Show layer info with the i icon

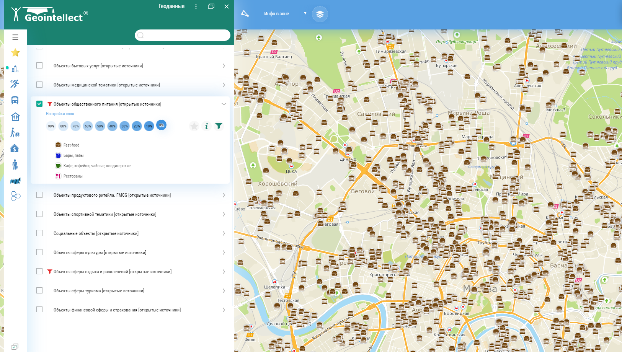click(207, 126)
